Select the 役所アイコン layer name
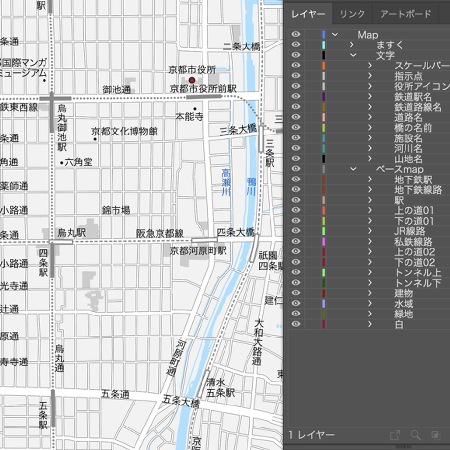450x450 pixels. [422, 86]
